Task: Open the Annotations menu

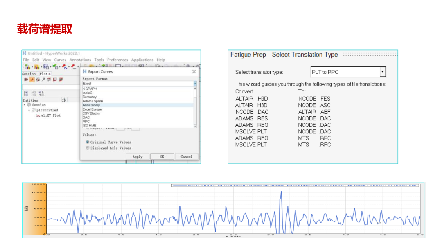Action: [80, 60]
